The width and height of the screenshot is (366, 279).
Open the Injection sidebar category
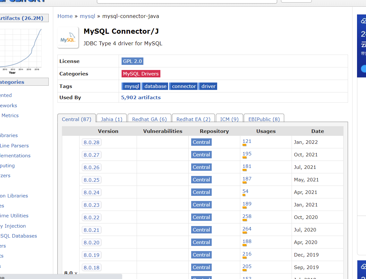pyautogui.click(x=13, y=226)
